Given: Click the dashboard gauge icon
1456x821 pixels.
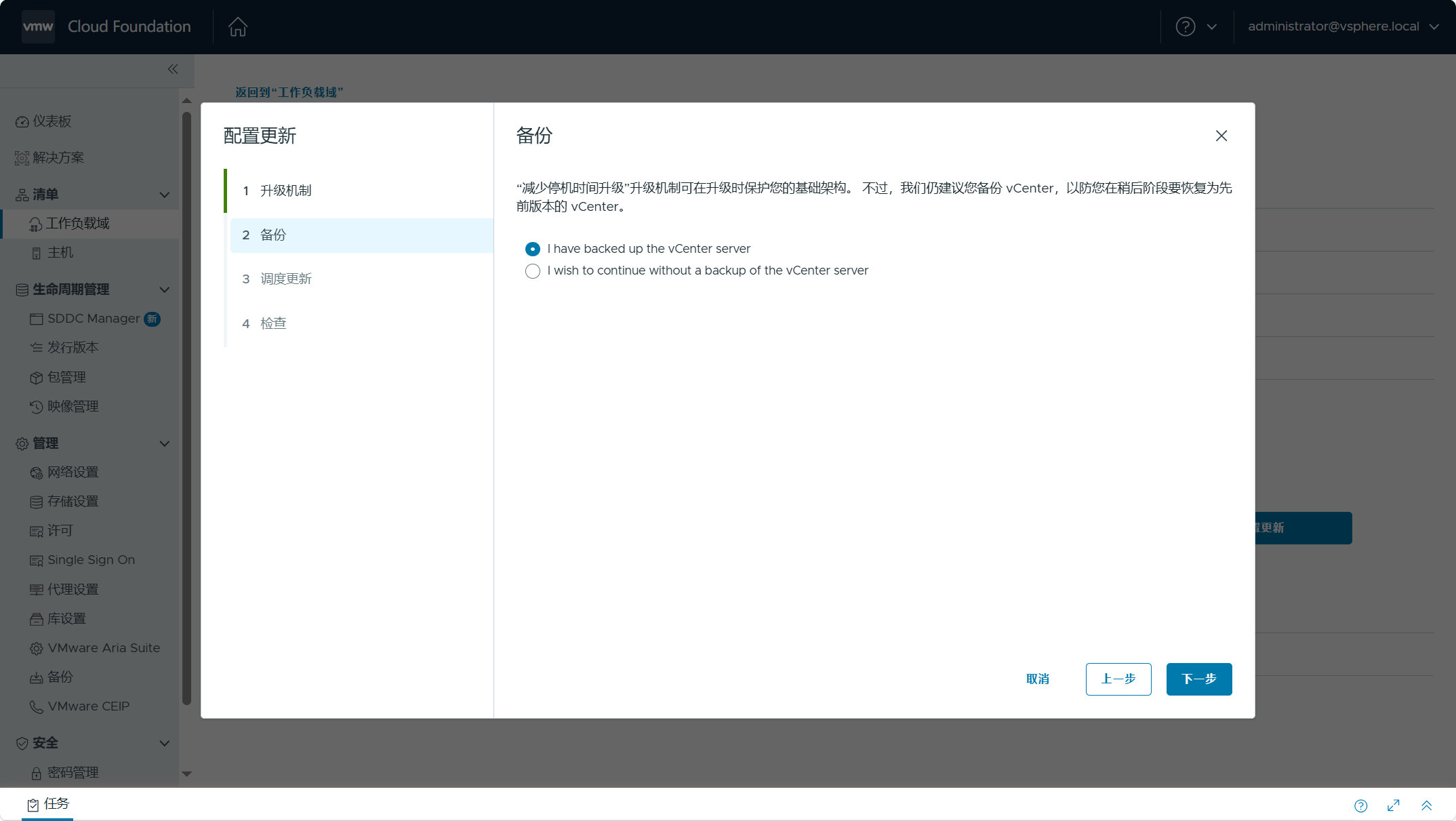Looking at the screenshot, I should tap(22, 122).
